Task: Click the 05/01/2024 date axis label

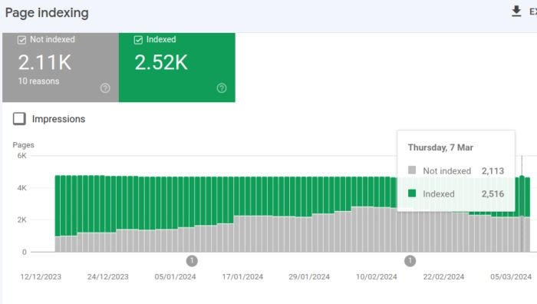Action: pos(175,276)
